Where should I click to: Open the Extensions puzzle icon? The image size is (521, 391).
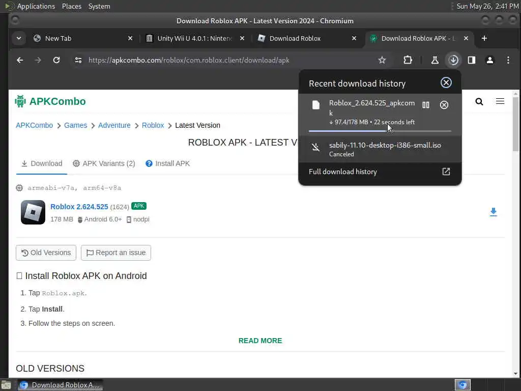[x=408, y=60]
